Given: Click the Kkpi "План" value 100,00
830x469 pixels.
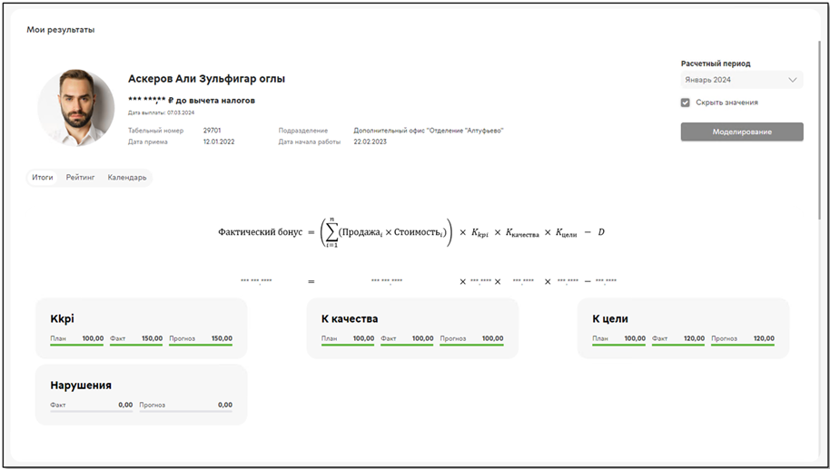Looking at the screenshot, I should click(x=93, y=338).
